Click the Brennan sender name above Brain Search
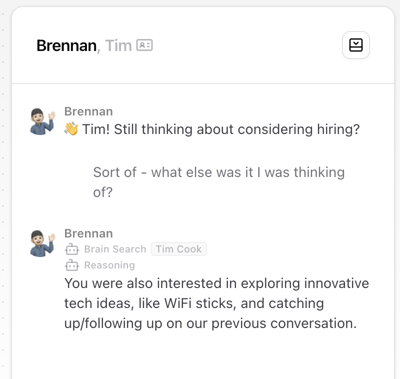Screen dimensions: 400x379 [x=88, y=233]
